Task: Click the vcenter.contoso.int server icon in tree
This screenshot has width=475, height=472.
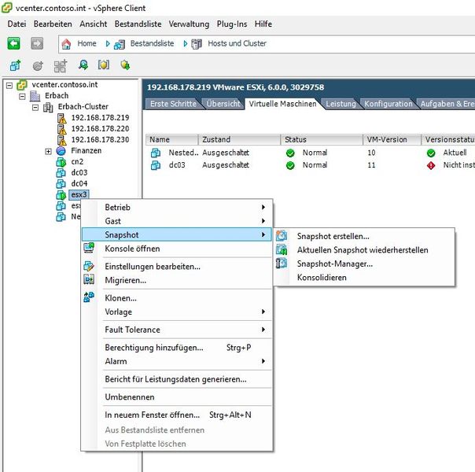Action: 22,85
